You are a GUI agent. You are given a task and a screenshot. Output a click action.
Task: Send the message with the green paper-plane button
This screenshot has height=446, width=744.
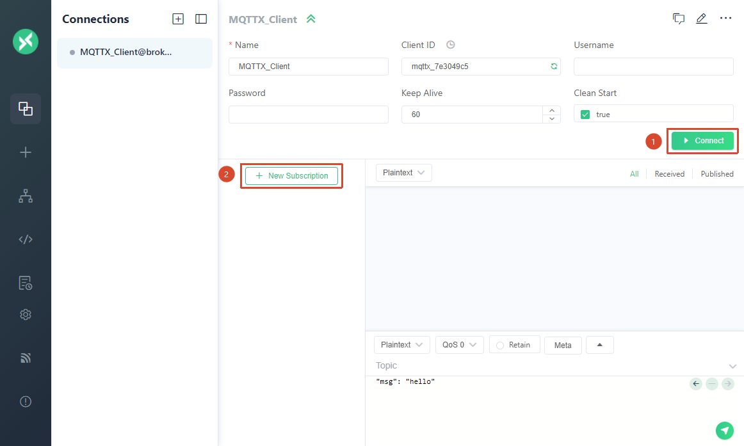(725, 431)
